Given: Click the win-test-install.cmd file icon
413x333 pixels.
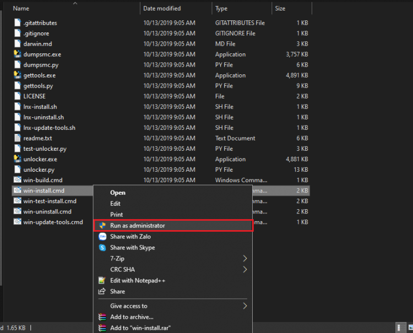Looking at the screenshot, I should pos(18,201).
